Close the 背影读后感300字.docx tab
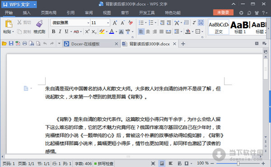The image size is (271, 167). [174, 44]
